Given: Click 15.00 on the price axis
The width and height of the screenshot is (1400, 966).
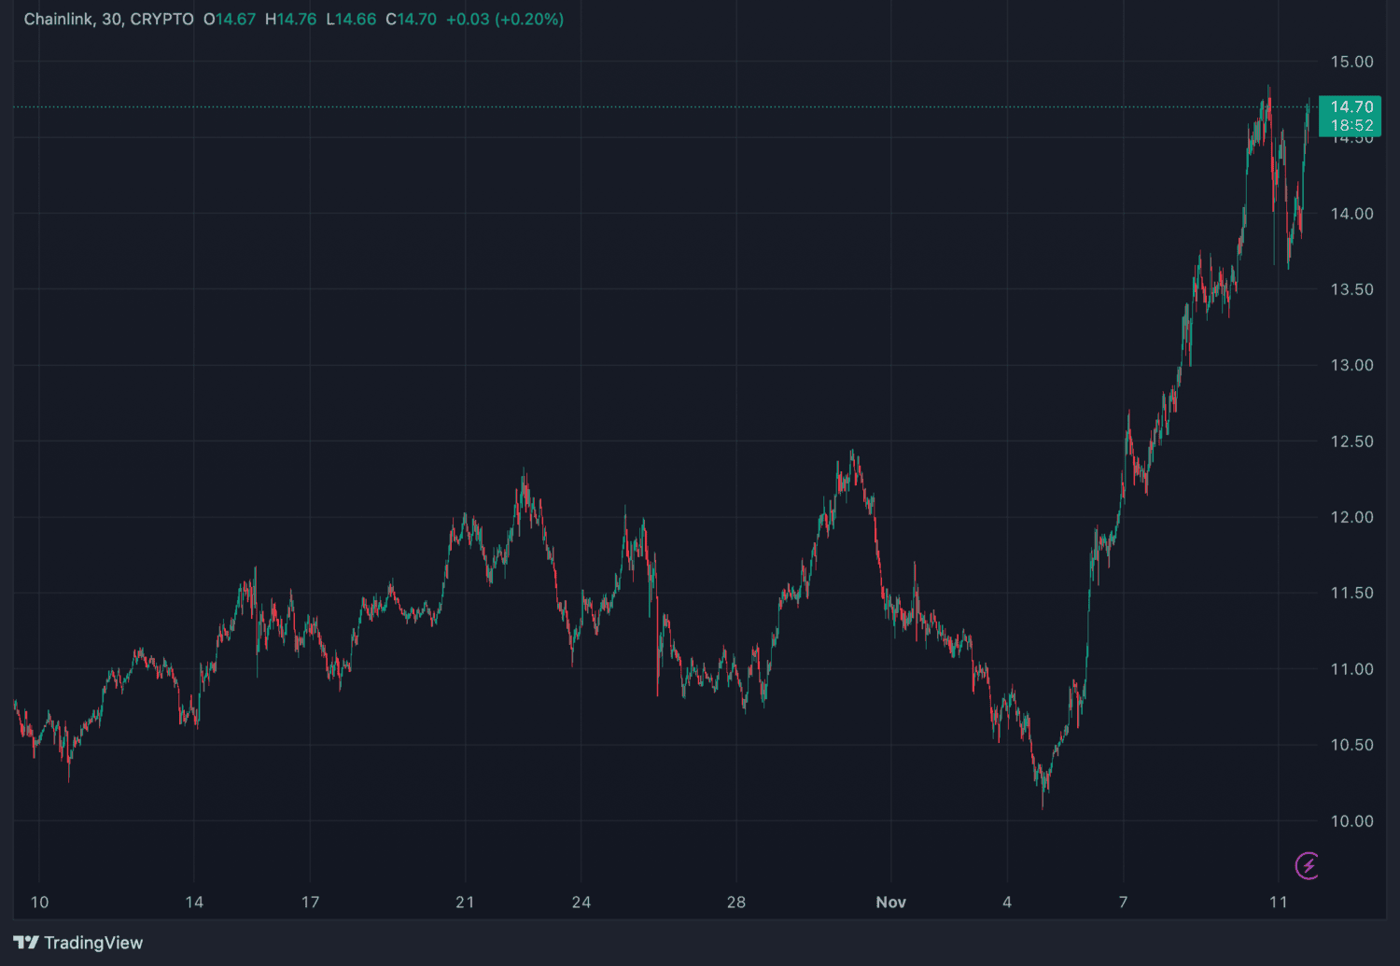Looking at the screenshot, I should point(1351,62).
